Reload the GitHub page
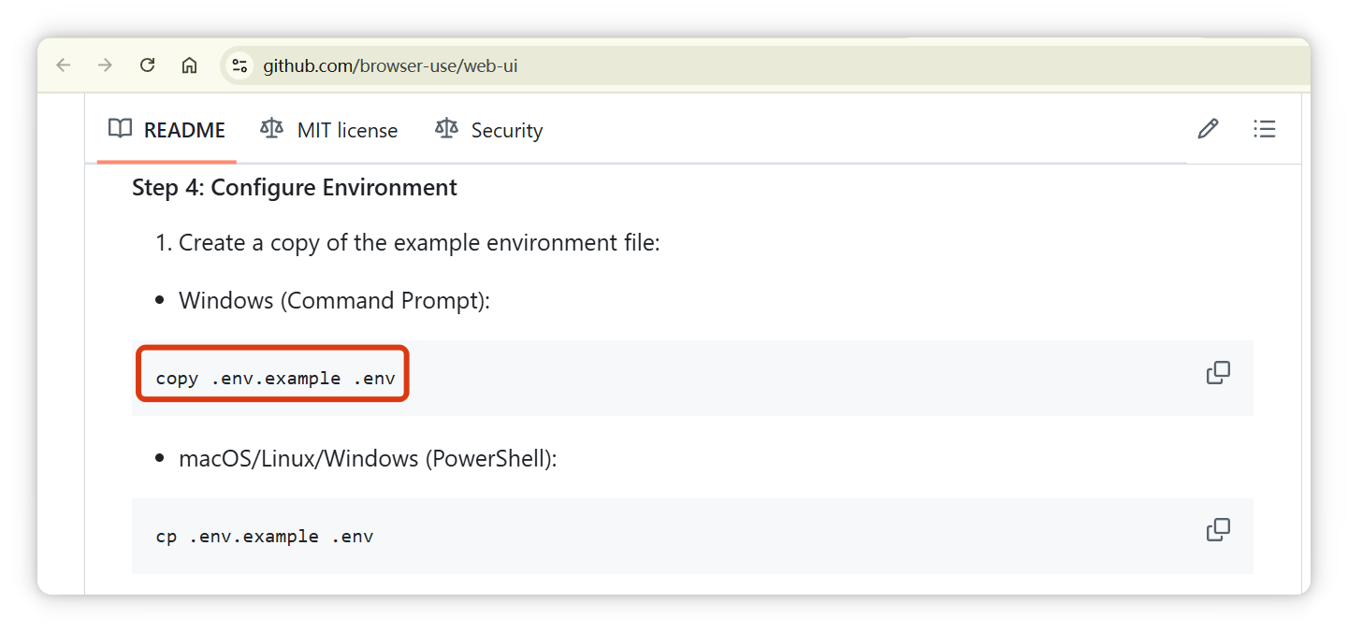The width and height of the screenshot is (1348, 632). [x=147, y=65]
